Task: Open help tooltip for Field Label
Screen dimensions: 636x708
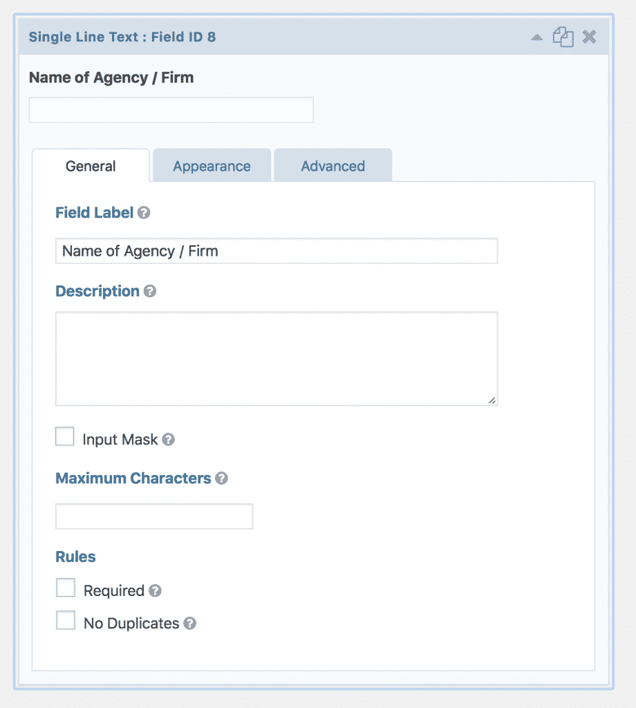Action: (x=144, y=213)
